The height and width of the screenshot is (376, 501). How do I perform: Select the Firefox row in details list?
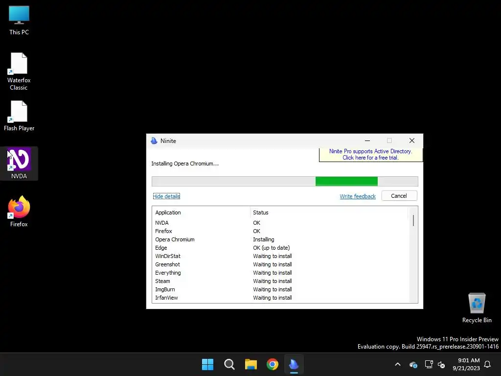(x=280, y=231)
